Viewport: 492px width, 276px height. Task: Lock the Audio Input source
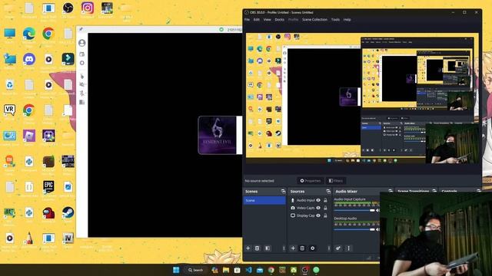coord(325,200)
